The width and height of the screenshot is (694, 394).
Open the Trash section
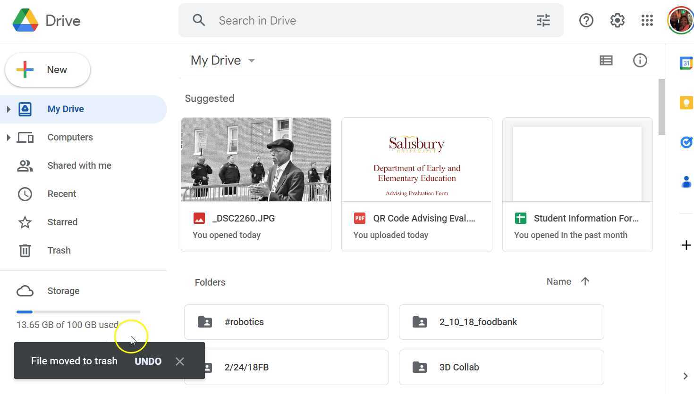pos(59,250)
